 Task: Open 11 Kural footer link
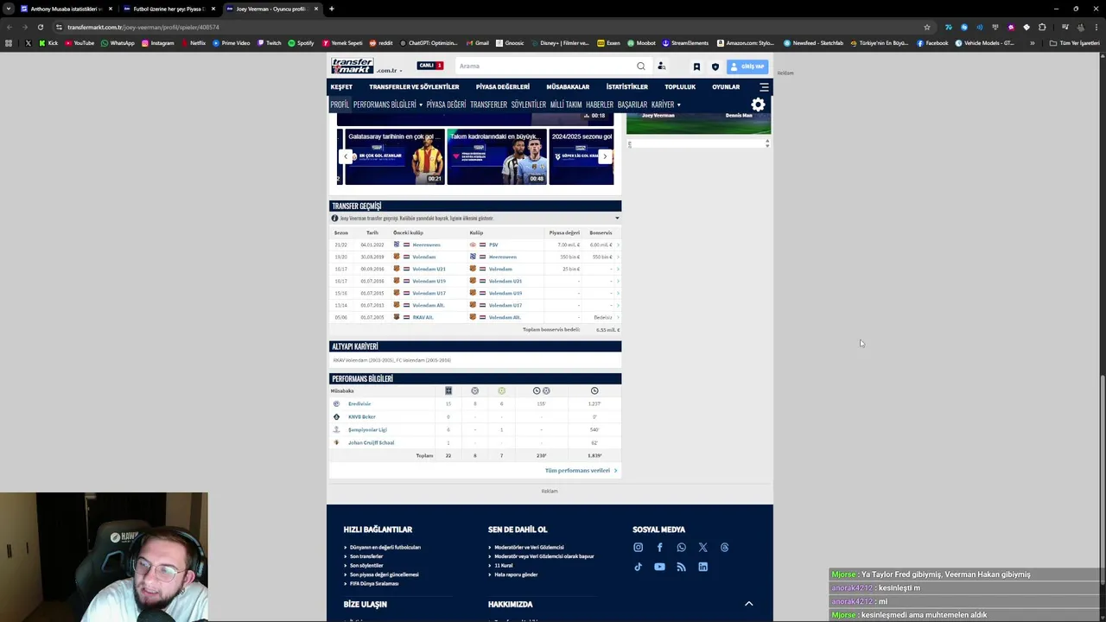click(504, 565)
